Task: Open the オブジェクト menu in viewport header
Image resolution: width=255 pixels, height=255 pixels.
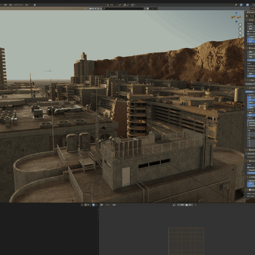Action: coord(19,5)
